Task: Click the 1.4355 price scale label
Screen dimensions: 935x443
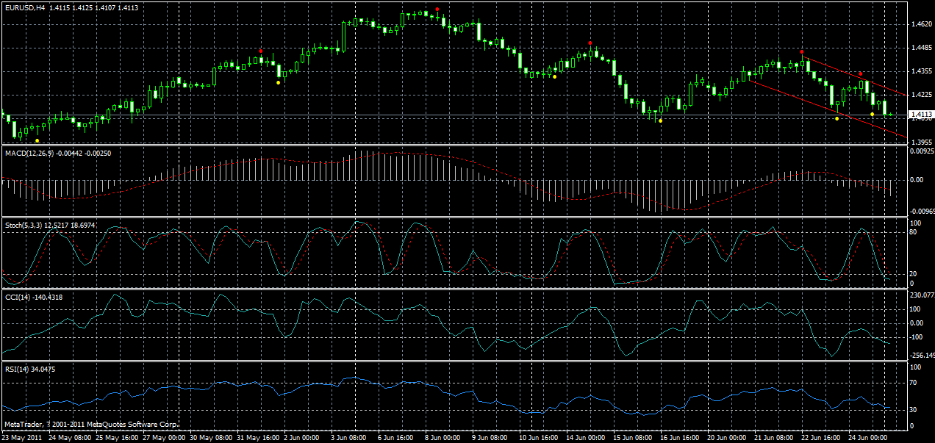Action: 921,71
